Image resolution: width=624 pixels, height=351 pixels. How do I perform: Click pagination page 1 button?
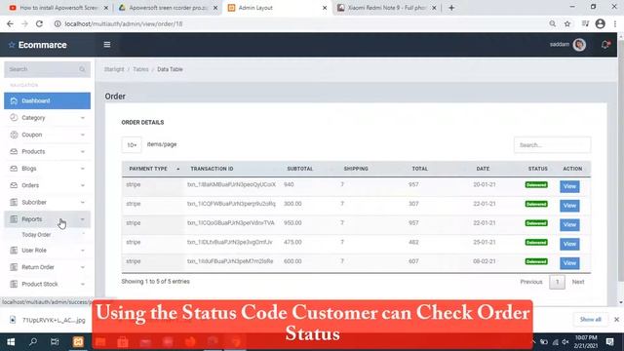pyautogui.click(x=557, y=282)
